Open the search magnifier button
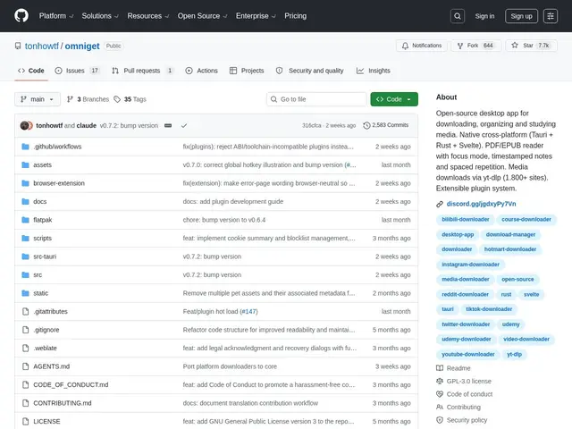This screenshot has height=429, width=572. [x=458, y=16]
